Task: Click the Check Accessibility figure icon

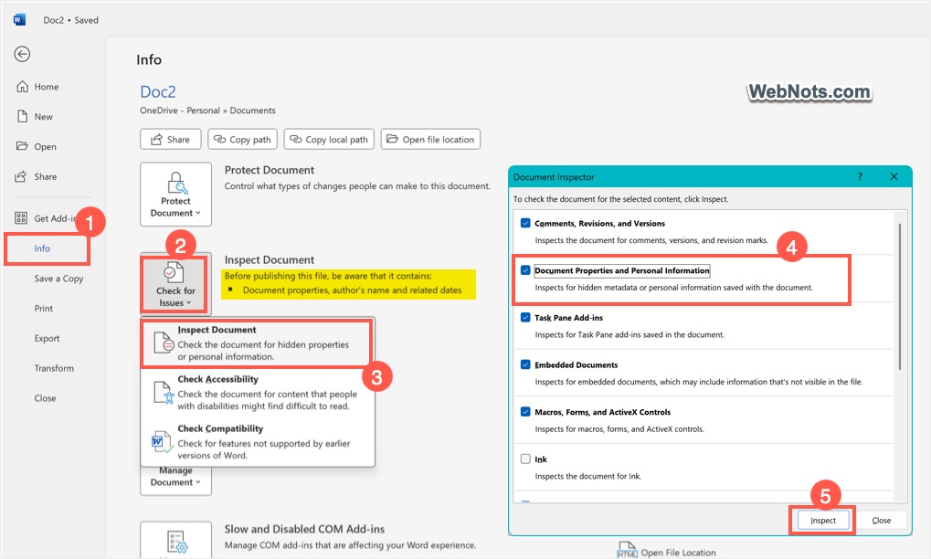Action: [164, 392]
